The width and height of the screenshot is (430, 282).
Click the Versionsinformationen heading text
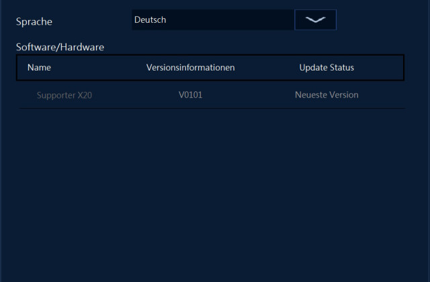190,68
